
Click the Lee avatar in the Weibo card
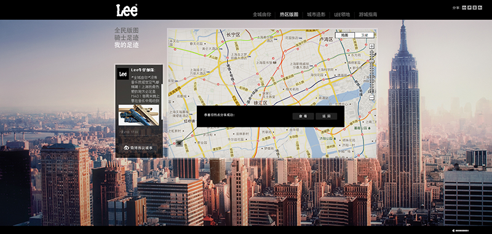[123, 74]
